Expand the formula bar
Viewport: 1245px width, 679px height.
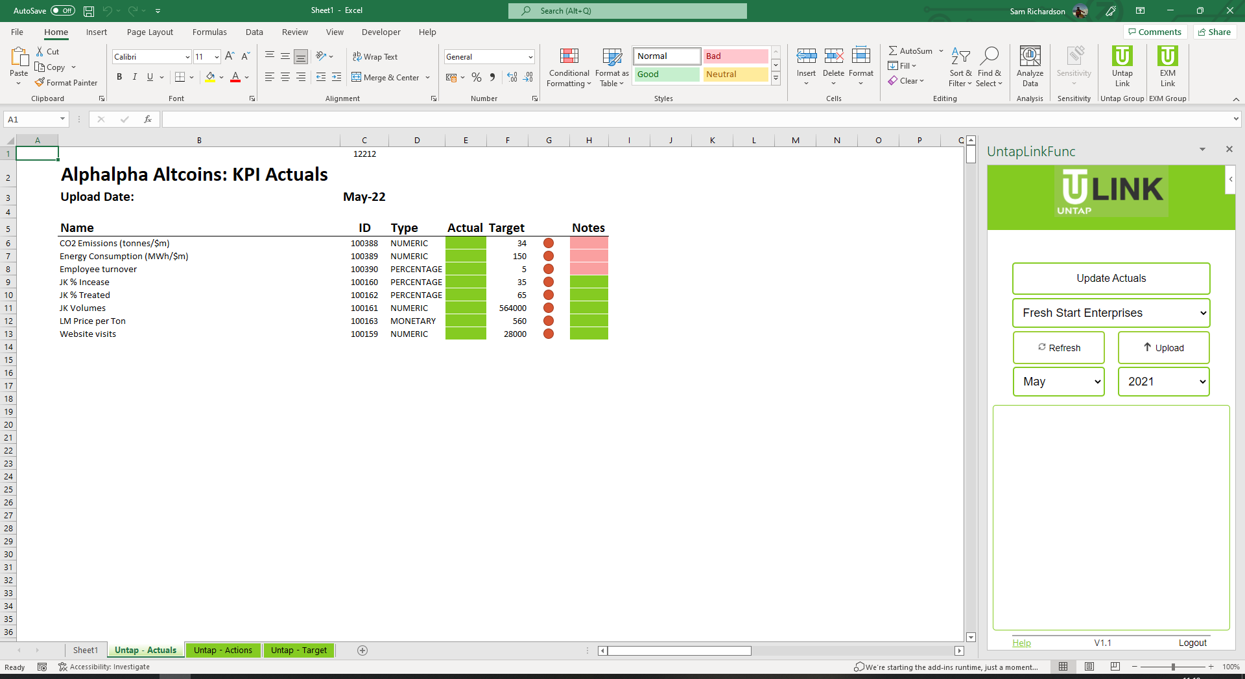pyautogui.click(x=1236, y=119)
